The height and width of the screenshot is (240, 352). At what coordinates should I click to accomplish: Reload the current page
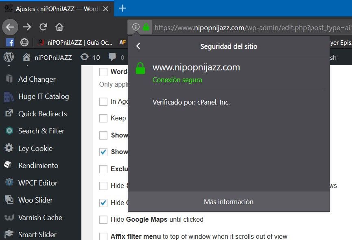[43, 27]
